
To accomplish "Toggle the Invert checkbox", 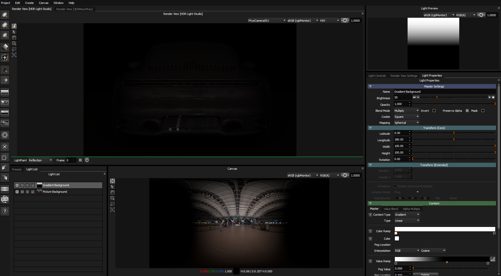I will pyautogui.click(x=434, y=111).
